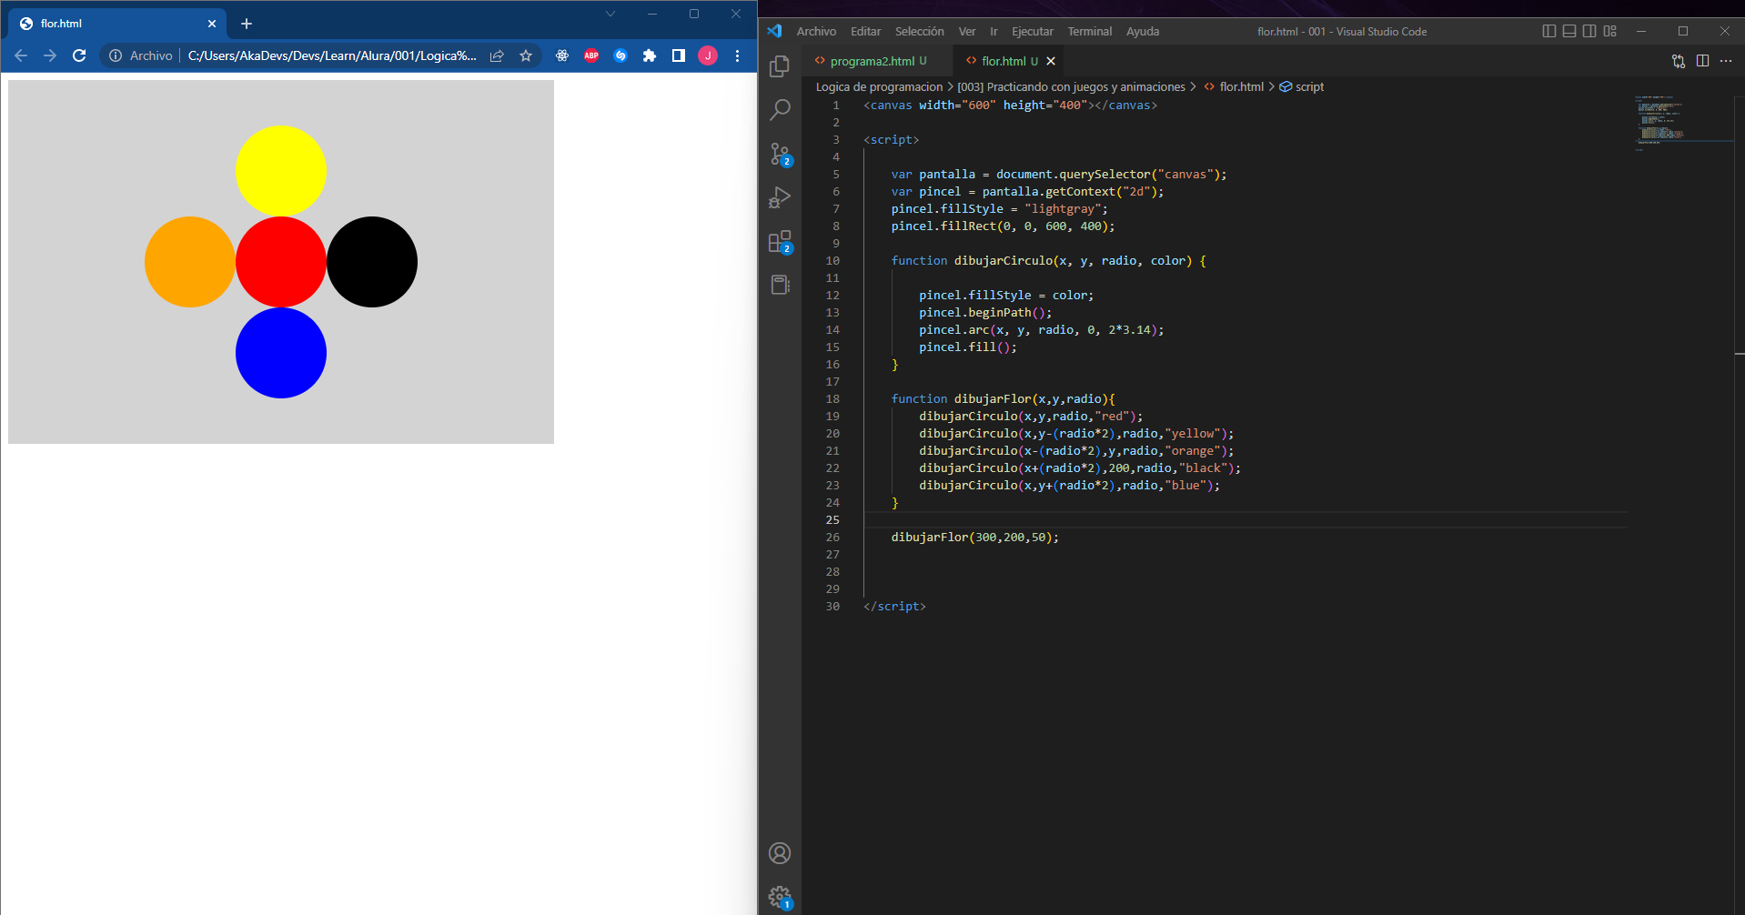1745x915 pixels.
Task: Click the blue swirl extension icon
Action: (x=620, y=55)
